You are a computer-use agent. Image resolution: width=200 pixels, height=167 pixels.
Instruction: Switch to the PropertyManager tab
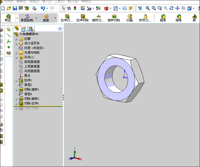(24, 29)
